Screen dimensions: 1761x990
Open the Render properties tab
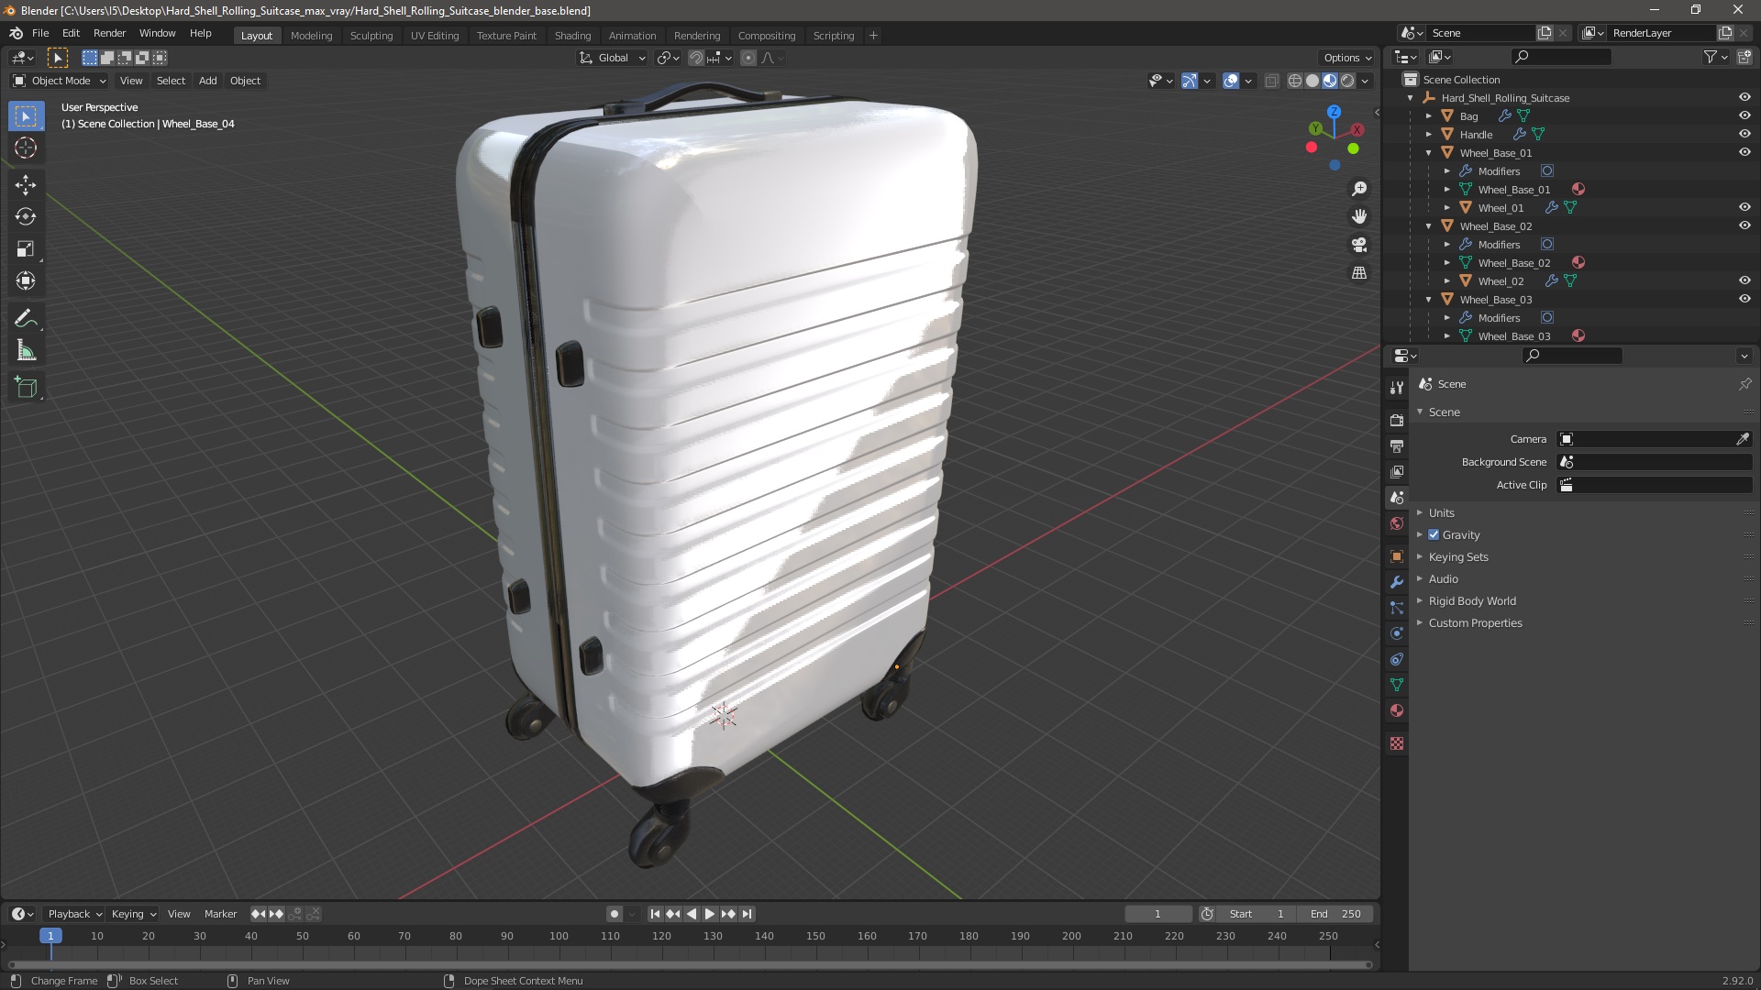click(x=1397, y=420)
